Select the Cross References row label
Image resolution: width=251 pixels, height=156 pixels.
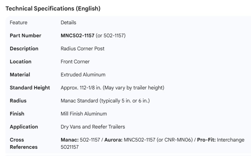click(x=24, y=143)
